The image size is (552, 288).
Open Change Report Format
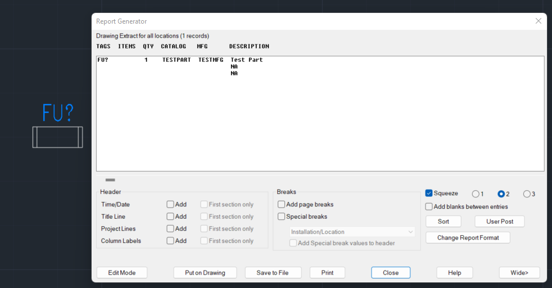(468, 237)
